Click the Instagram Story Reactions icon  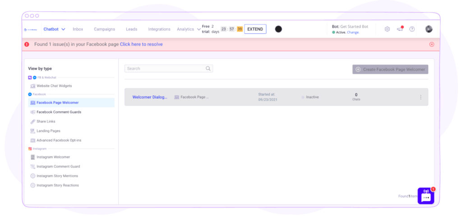32,185
